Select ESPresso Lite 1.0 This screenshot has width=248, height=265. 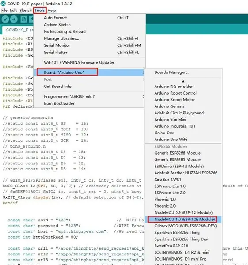tap(183, 186)
